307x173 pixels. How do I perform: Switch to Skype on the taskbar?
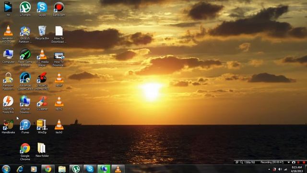(x=90, y=169)
